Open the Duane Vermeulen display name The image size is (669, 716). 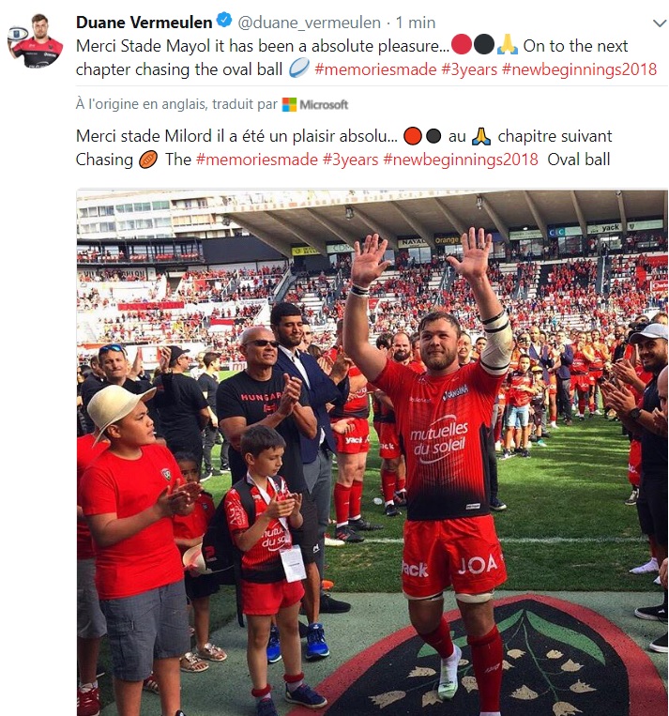click(x=144, y=23)
